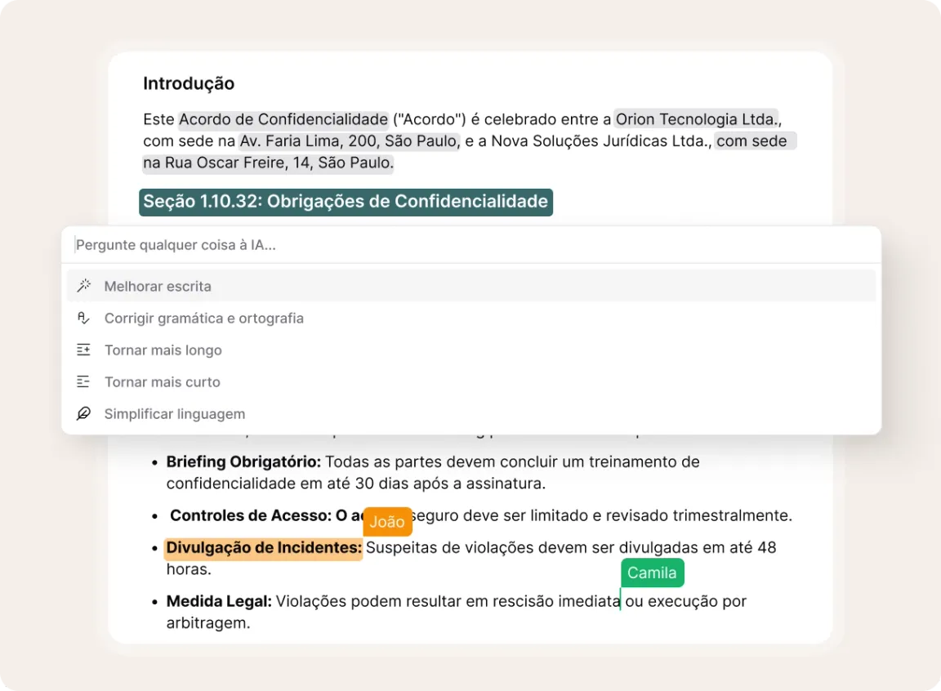Click the highlighted Divulgação de Incidentes text
Image resolution: width=941 pixels, height=691 pixels.
pos(263,548)
